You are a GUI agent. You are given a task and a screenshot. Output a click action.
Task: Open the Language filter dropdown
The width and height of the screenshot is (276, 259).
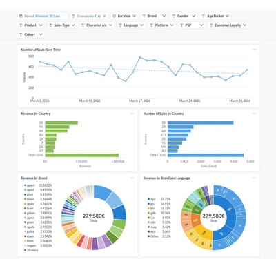131,25
